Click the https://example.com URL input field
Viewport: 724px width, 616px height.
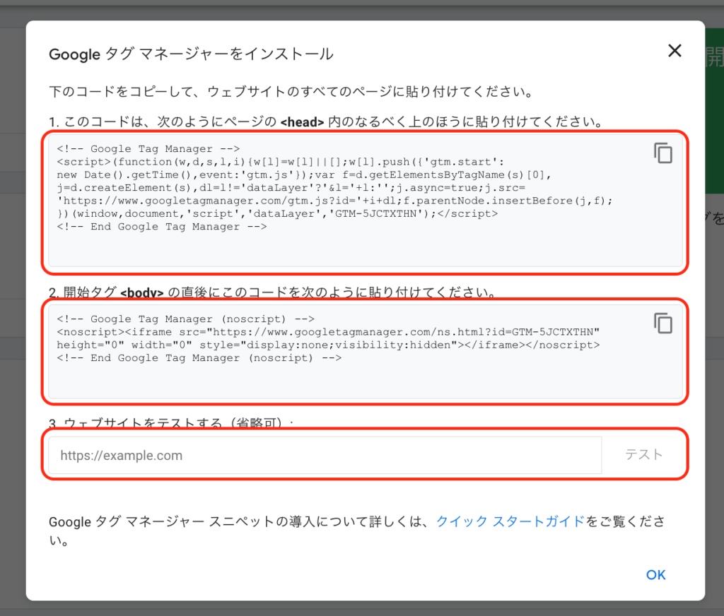coord(325,456)
